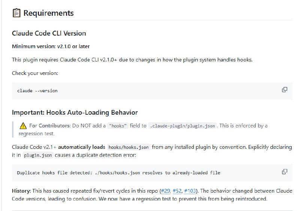Click the Claude Code CLI Version heading
This screenshot has height=211, width=300.
49,33
